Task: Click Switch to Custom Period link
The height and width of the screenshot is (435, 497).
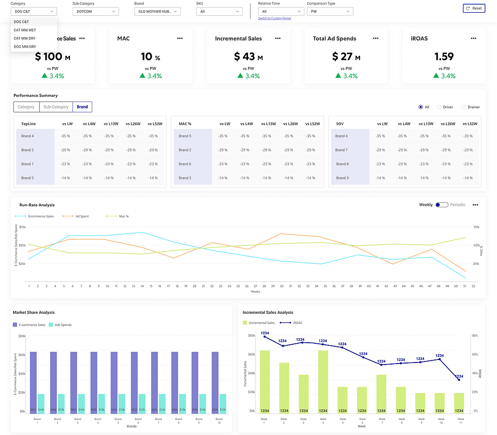Action: (274, 18)
